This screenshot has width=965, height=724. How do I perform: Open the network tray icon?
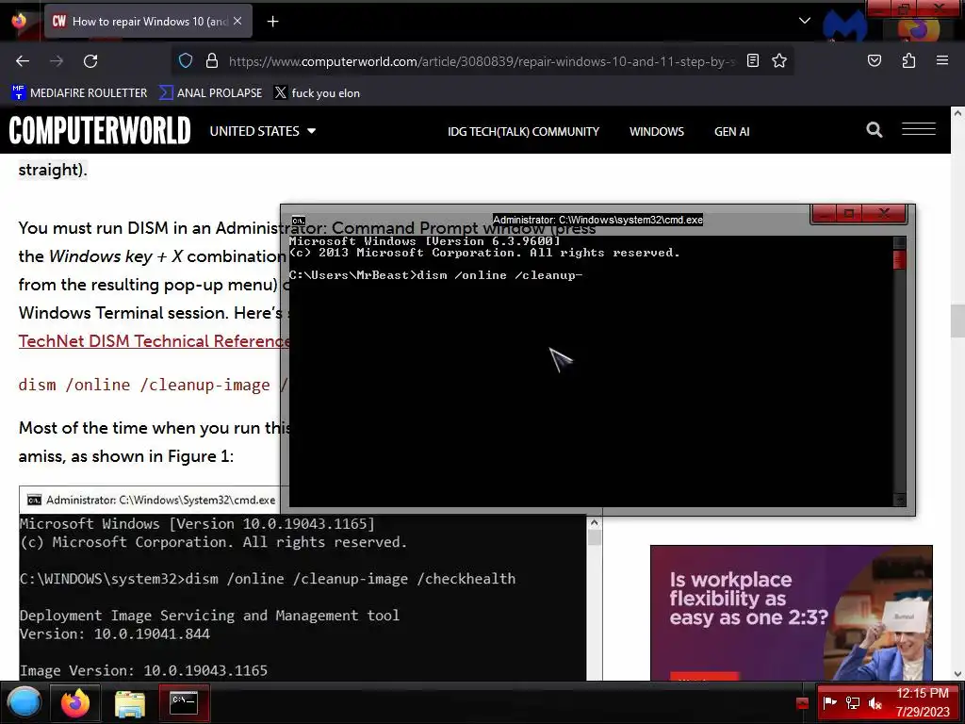pos(852,702)
